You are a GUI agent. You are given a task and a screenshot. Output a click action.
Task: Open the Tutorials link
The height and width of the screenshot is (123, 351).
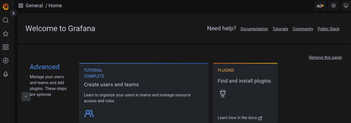tap(280, 29)
